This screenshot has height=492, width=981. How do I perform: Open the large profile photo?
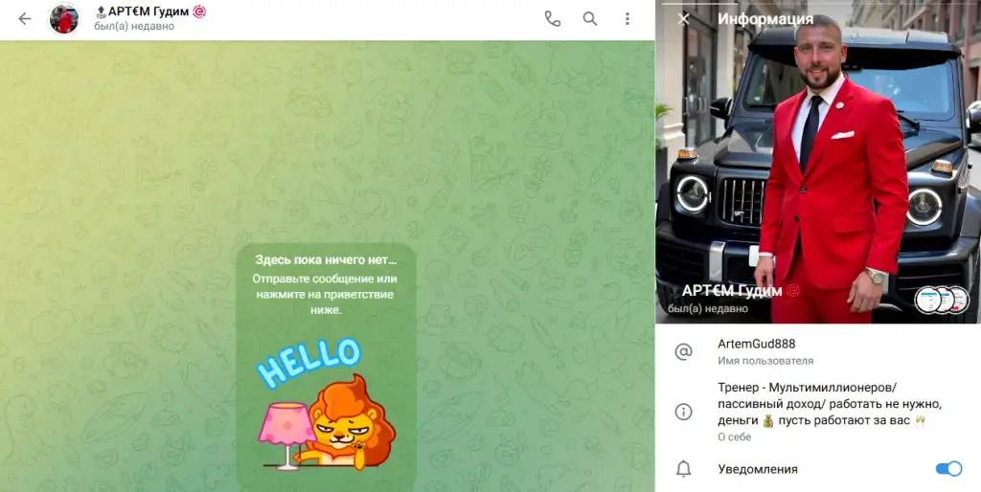click(x=818, y=162)
